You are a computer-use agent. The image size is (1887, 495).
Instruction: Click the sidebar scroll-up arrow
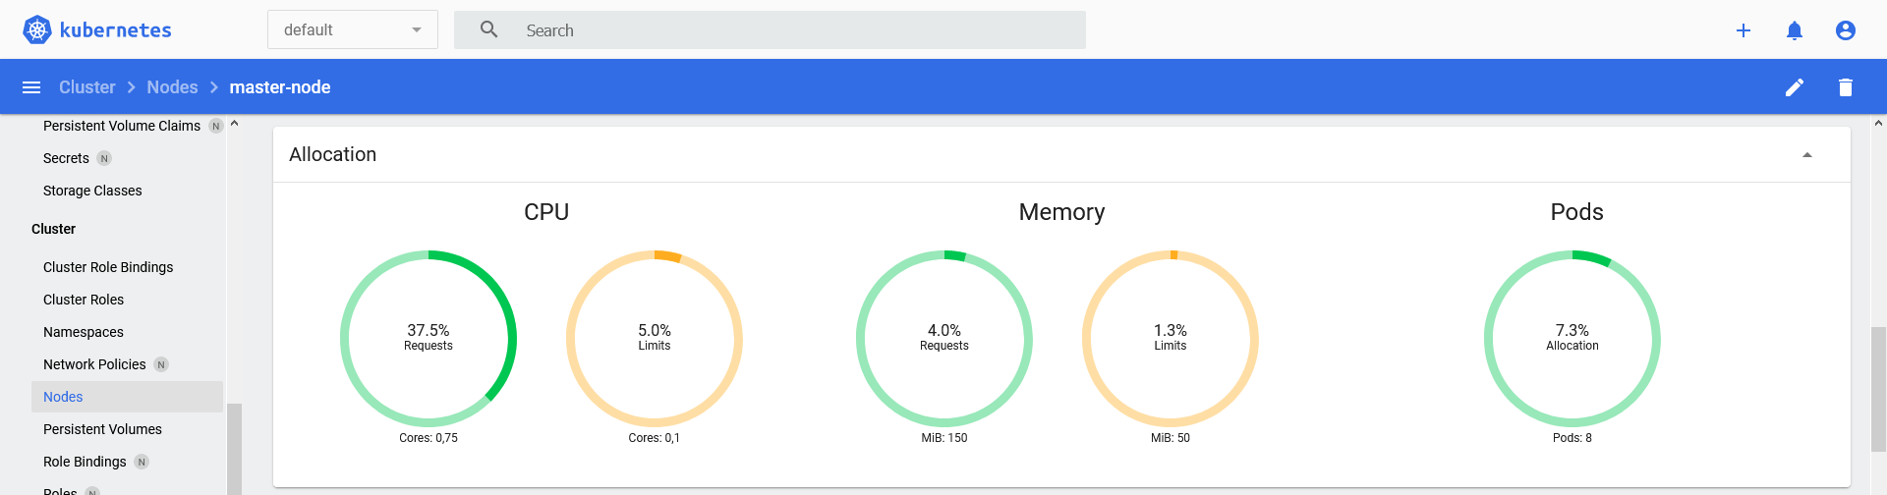[235, 125]
